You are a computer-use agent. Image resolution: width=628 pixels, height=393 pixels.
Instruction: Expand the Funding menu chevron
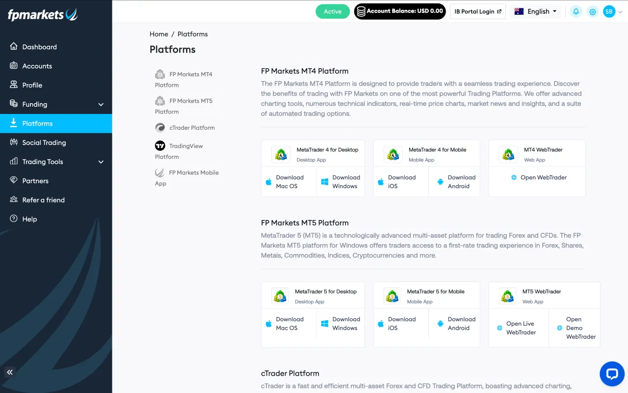[x=101, y=105]
